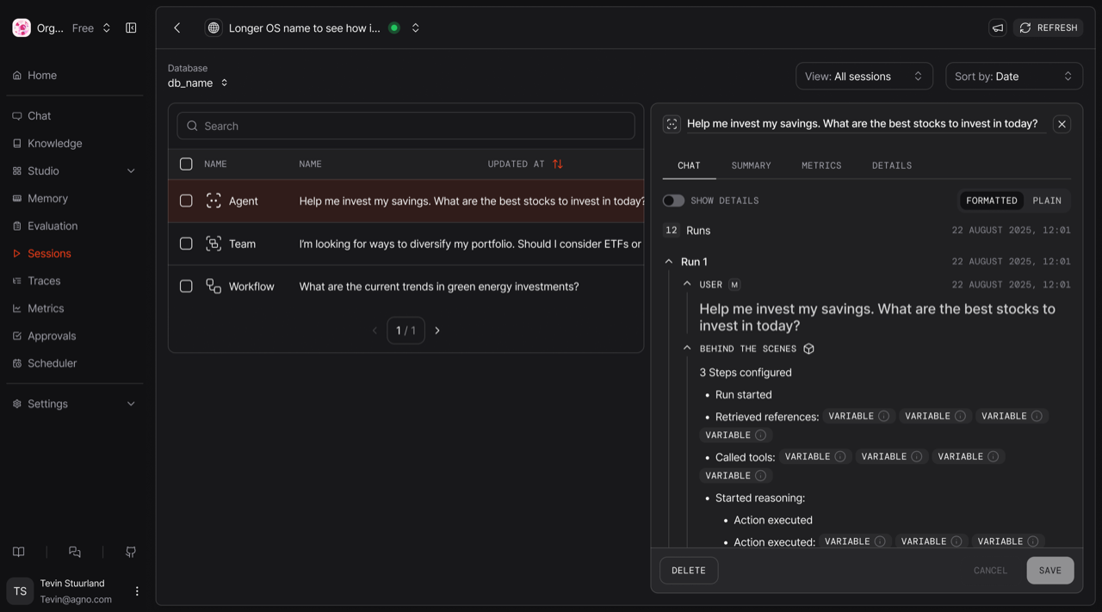Close the session detail panel
The height and width of the screenshot is (612, 1102).
tap(1062, 124)
